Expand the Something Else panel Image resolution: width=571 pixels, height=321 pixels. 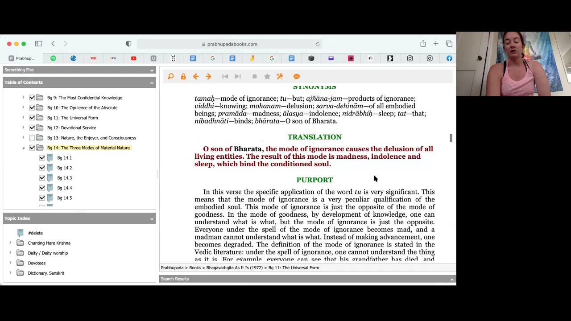pyautogui.click(x=152, y=70)
